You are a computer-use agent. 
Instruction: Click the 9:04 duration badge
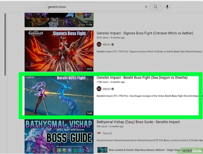(90, 113)
